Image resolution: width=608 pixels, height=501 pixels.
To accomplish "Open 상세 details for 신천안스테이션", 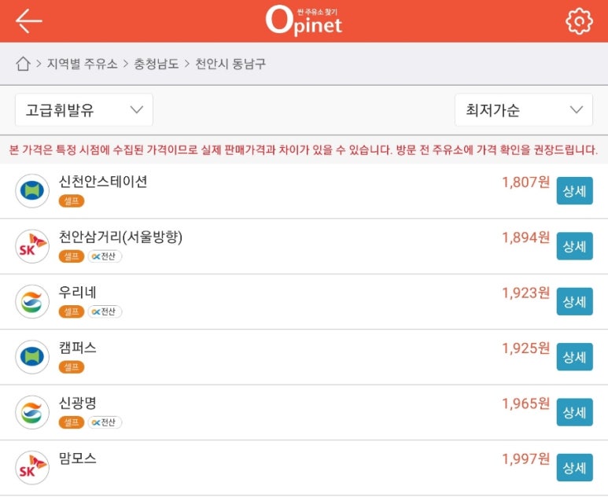I will click(574, 191).
